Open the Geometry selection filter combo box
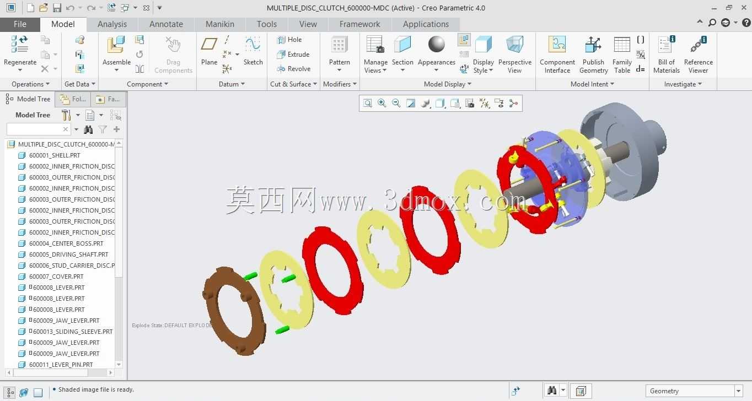Viewport: 752px width, 401px height. click(694, 391)
